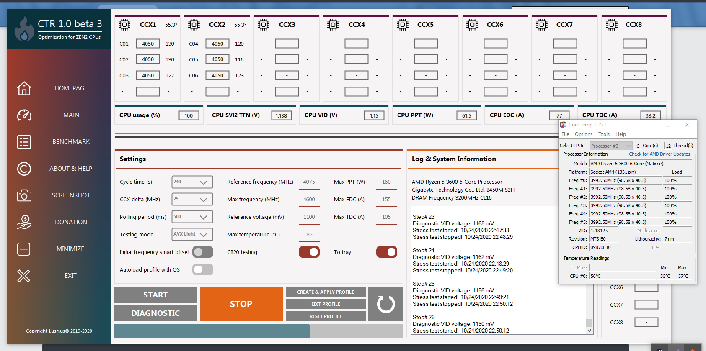Click the CCX7 chip icon
Viewport: 706px width, 351px height.
(x=541, y=25)
